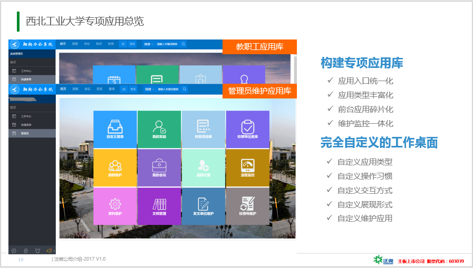
Task: Click the 翱翔办公系统 logo in the lower window
Action: (32, 90)
